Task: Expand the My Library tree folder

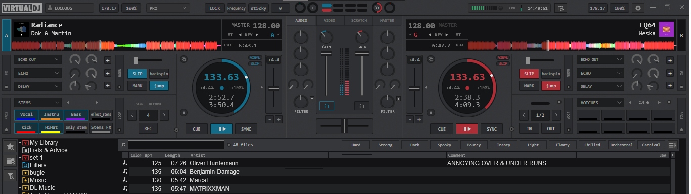Action: [20, 143]
